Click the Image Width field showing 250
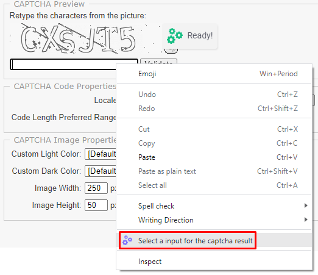Screen dimensions: 318x275 tap(96, 188)
